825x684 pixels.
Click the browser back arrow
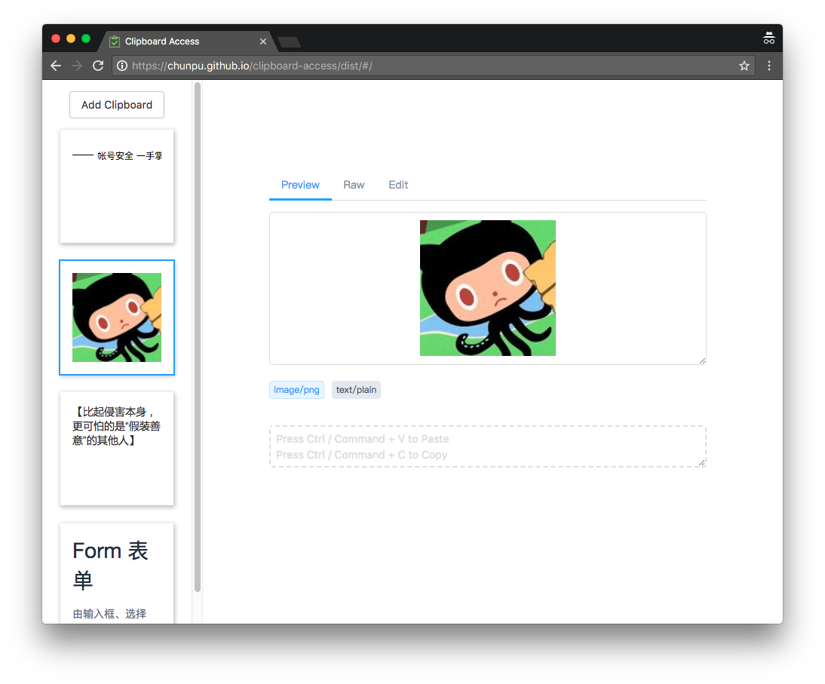pyautogui.click(x=56, y=66)
